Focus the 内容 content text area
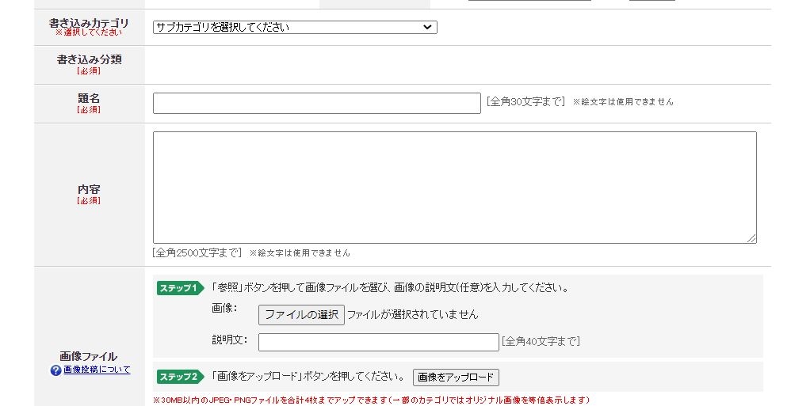Image resolution: width=791 pixels, height=406 pixels. [x=454, y=188]
